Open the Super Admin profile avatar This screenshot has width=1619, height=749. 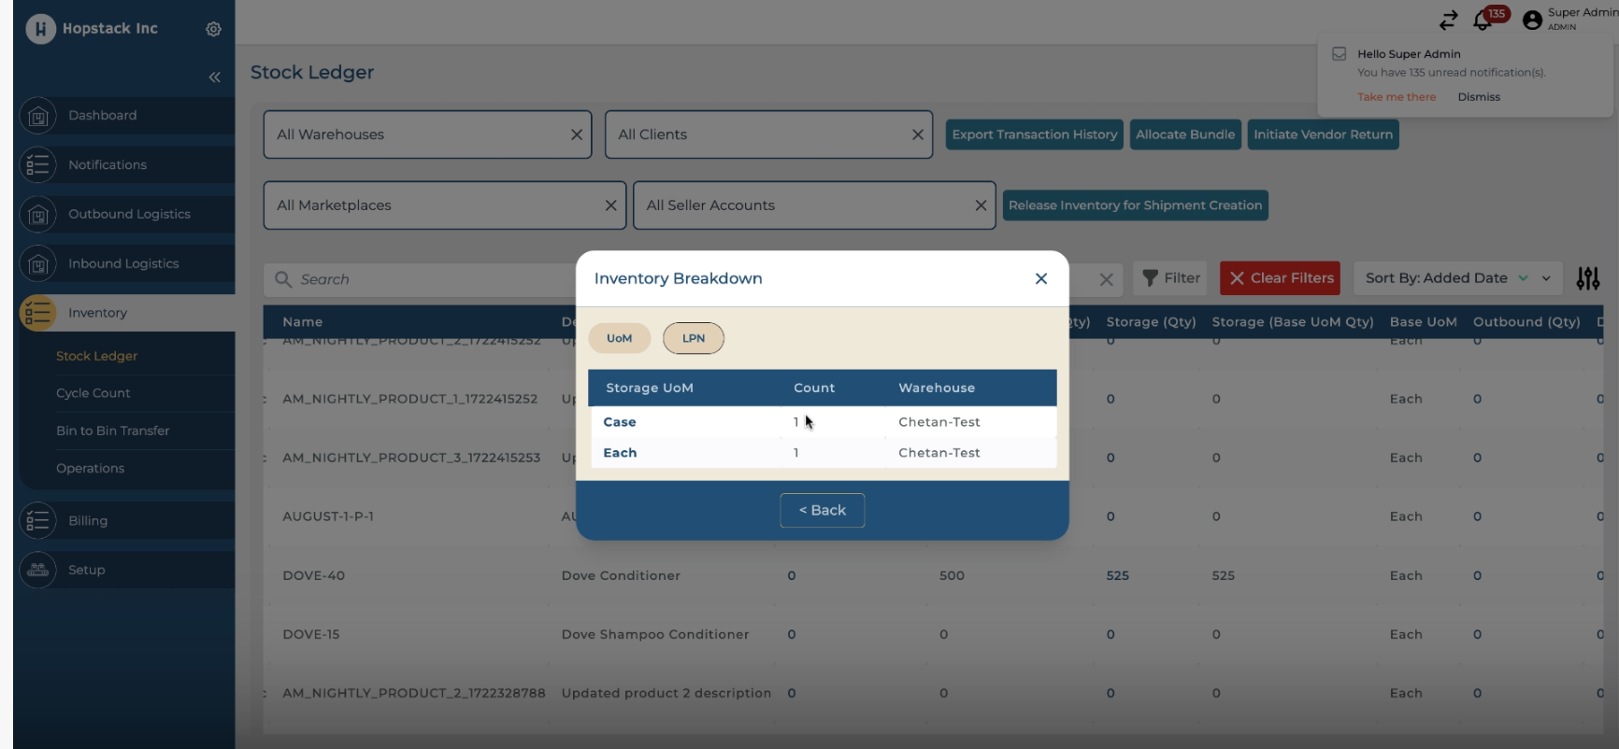(x=1532, y=21)
